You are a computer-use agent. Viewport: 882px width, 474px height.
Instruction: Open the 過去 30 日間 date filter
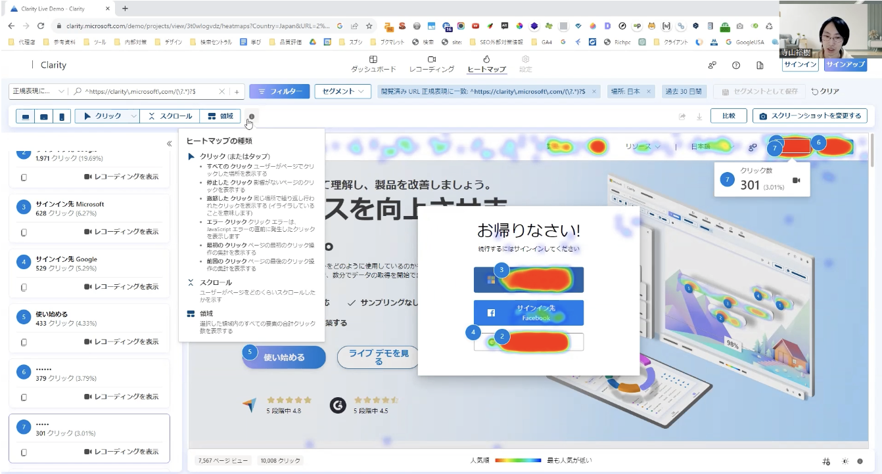683,92
